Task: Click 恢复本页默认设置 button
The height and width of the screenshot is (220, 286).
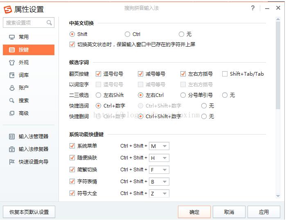Action: (x=29, y=212)
